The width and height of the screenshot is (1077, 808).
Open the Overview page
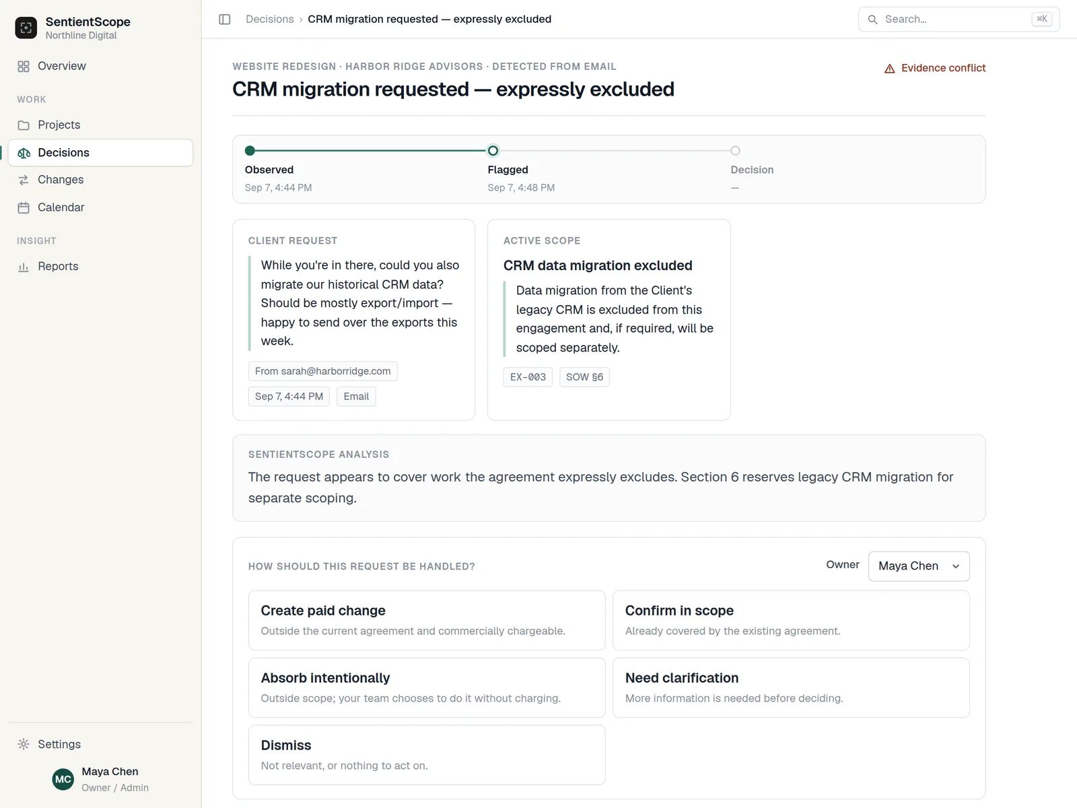tap(100, 66)
